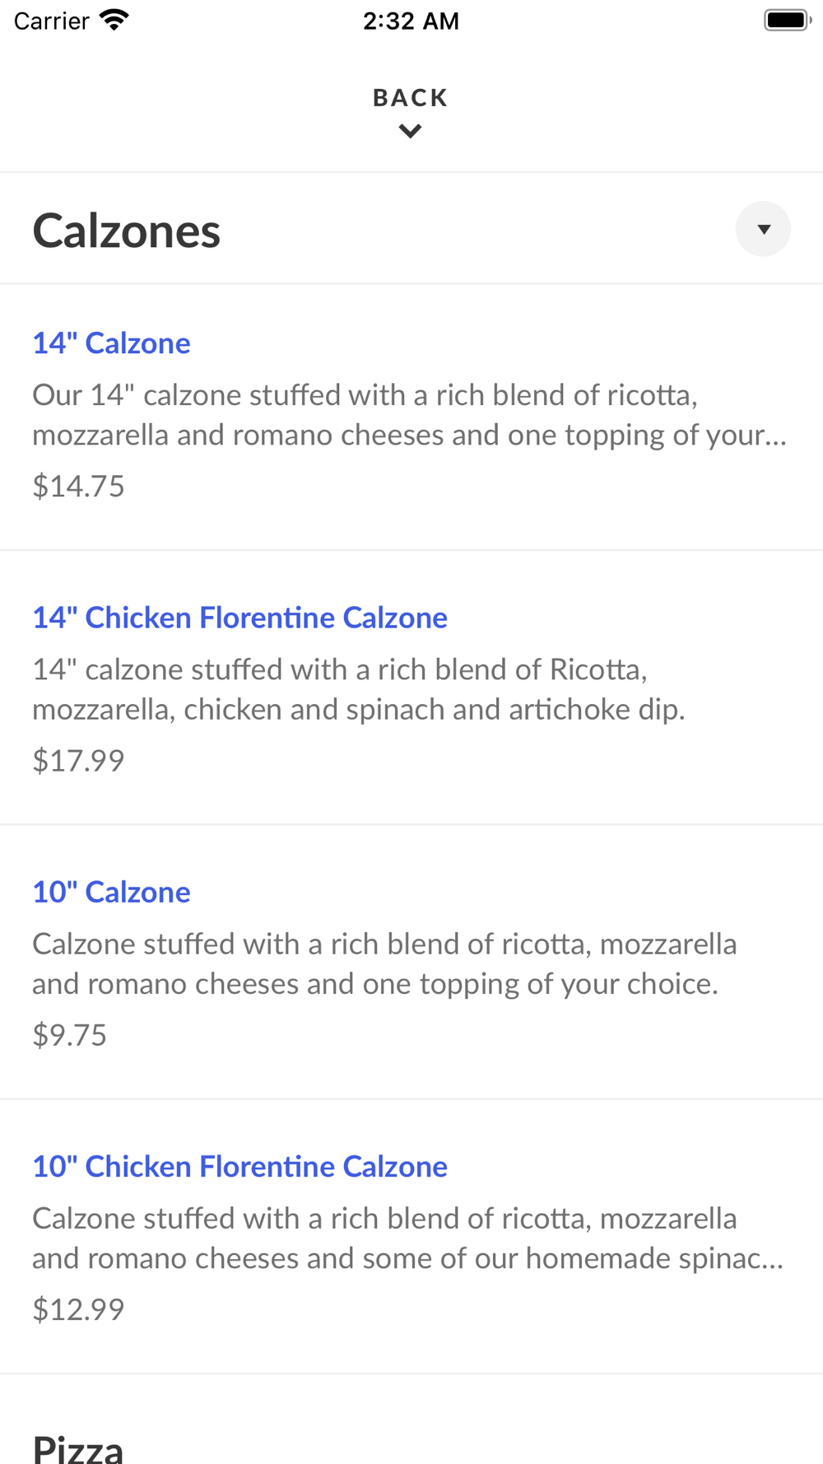The height and width of the screenshot is (1464, 823).
Task: Tap the 10" Calzone description text
Action: 384,963
